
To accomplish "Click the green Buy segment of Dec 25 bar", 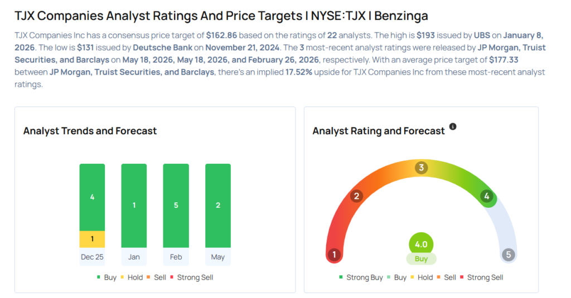I will pyautogui.click(x=92, y=197).
